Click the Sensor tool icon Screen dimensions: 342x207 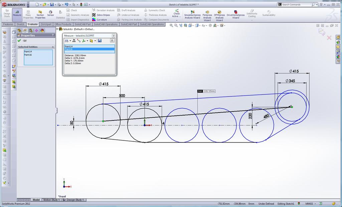[x=50, y=13]
